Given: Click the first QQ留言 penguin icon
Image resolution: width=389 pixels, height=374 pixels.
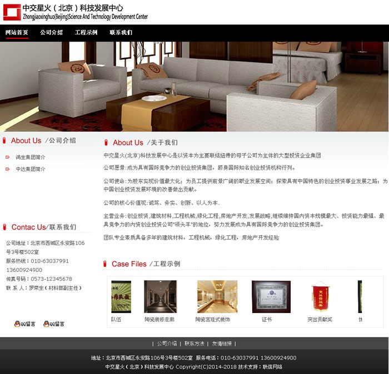Looking at the screenshot, I should (x=17, y=324).
